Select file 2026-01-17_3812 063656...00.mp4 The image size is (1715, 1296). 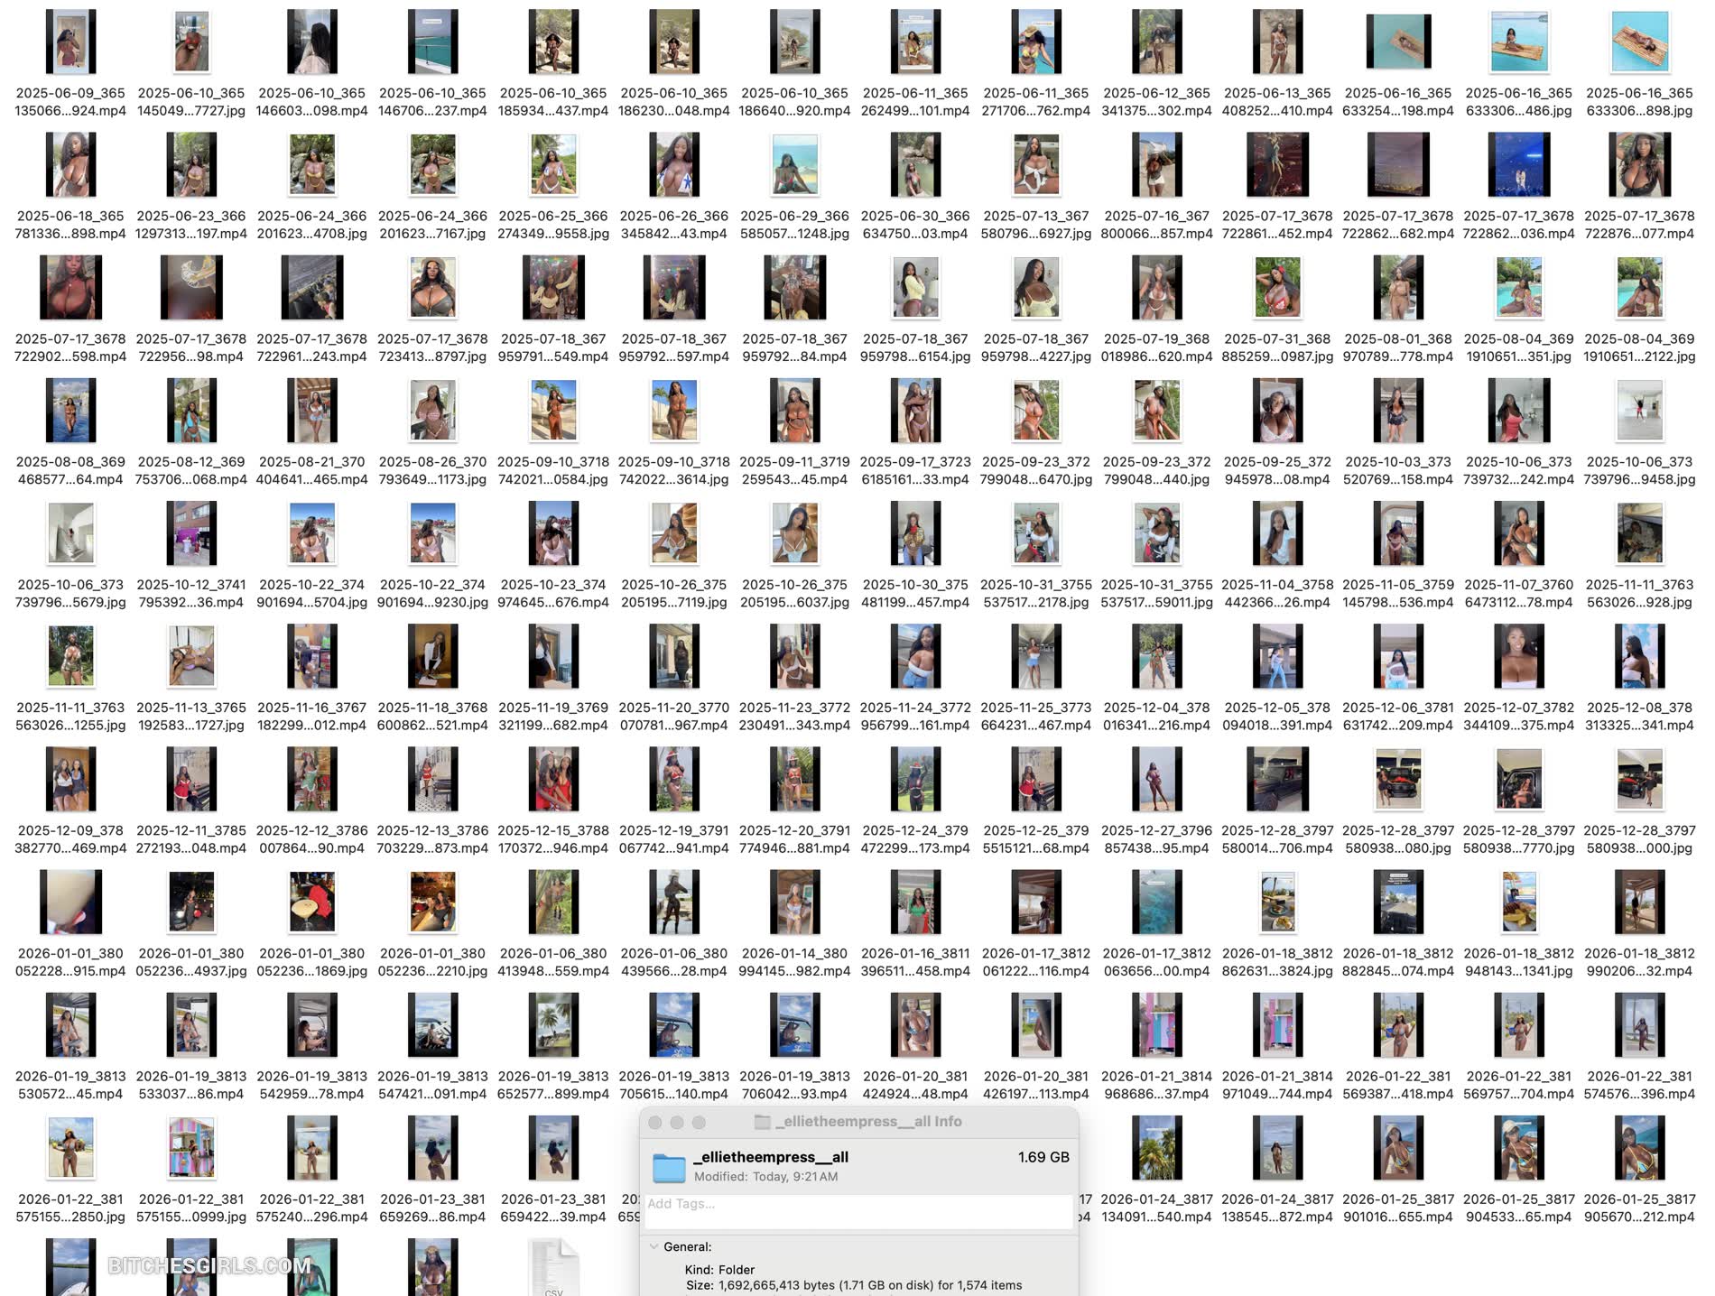[x=1156, y=902]
